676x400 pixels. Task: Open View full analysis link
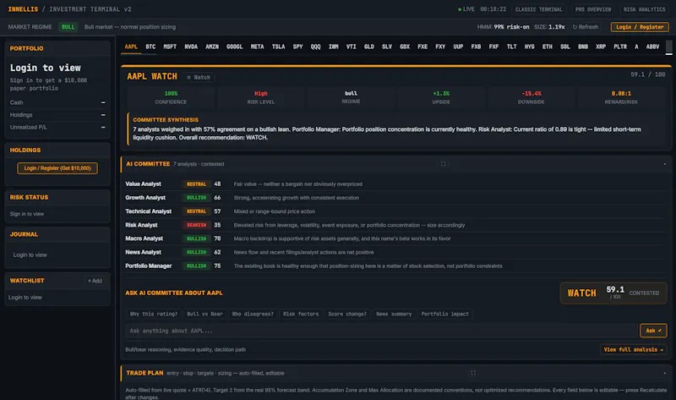pyautogui.click(x=633, y=349)
